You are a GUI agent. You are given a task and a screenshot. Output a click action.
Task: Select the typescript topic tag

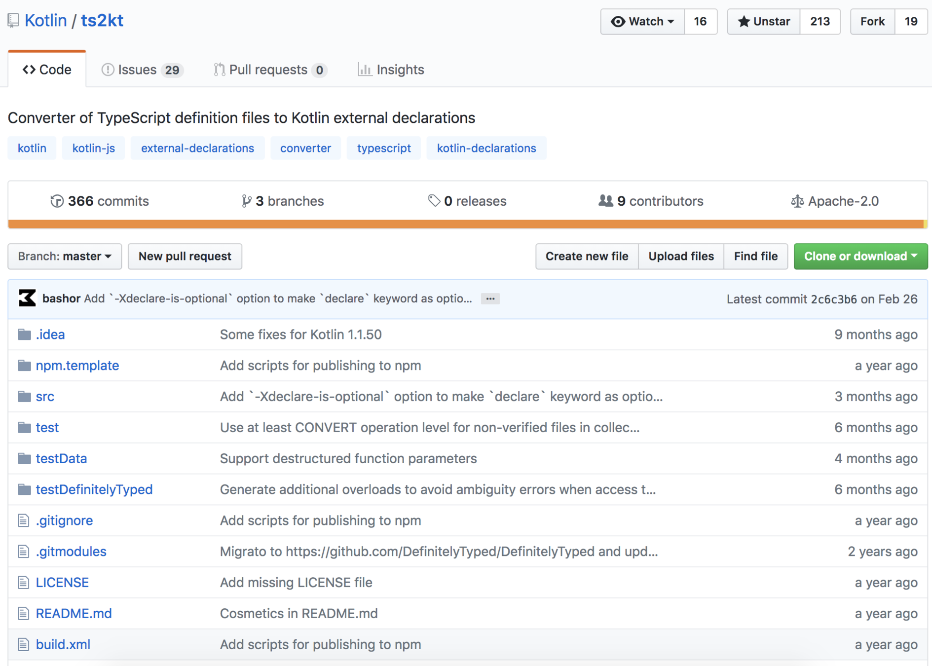pos(384,148)
